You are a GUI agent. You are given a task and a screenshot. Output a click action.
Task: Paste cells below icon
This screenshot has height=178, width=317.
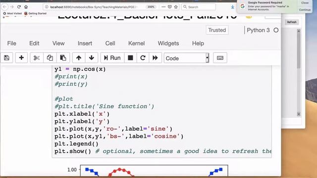click(63, 58)
